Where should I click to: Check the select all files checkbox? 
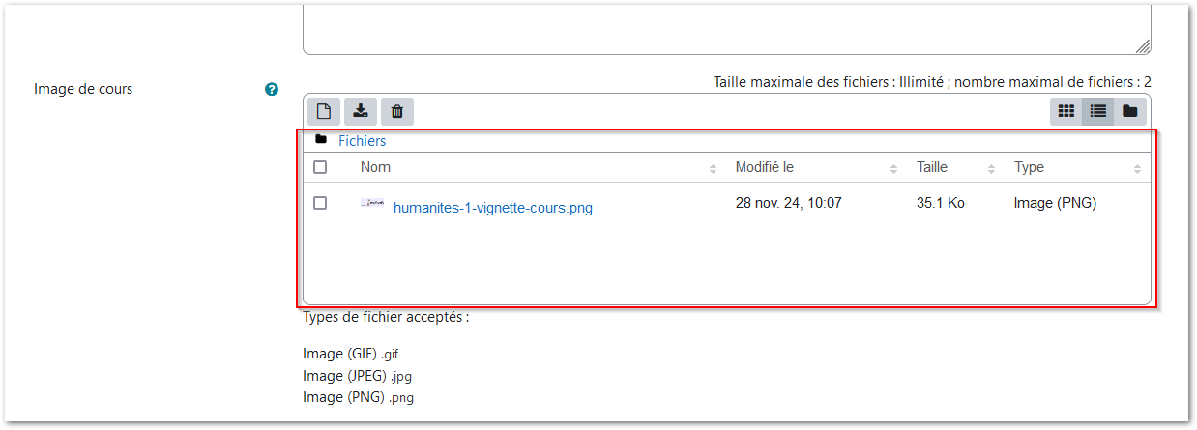[x=320, y=167]
